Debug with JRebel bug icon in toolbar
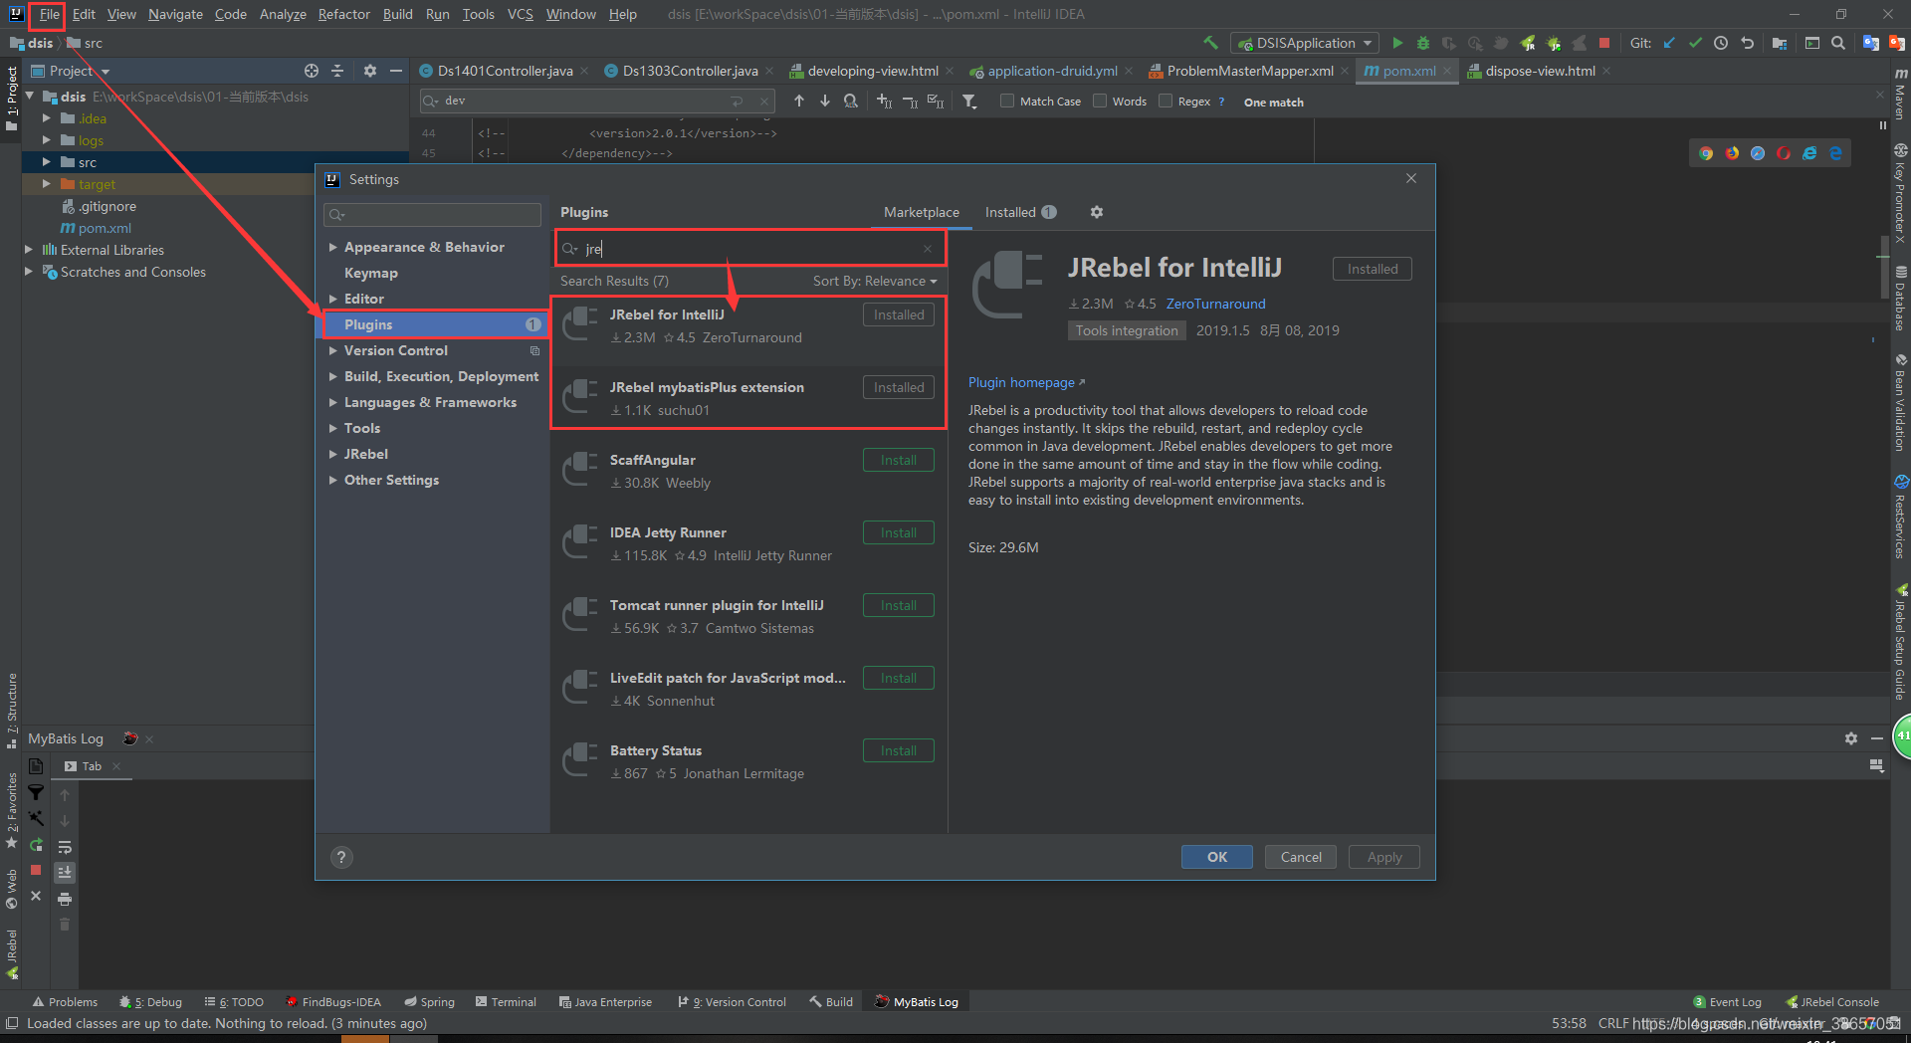This screenshot has height=1043, width=1911. pos(1554,43)
